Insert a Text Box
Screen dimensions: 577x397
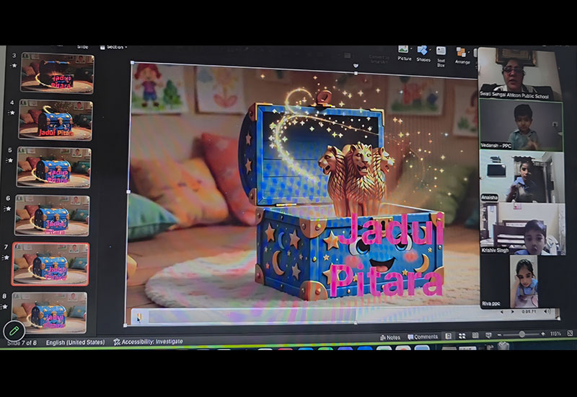tap(441, 56)
